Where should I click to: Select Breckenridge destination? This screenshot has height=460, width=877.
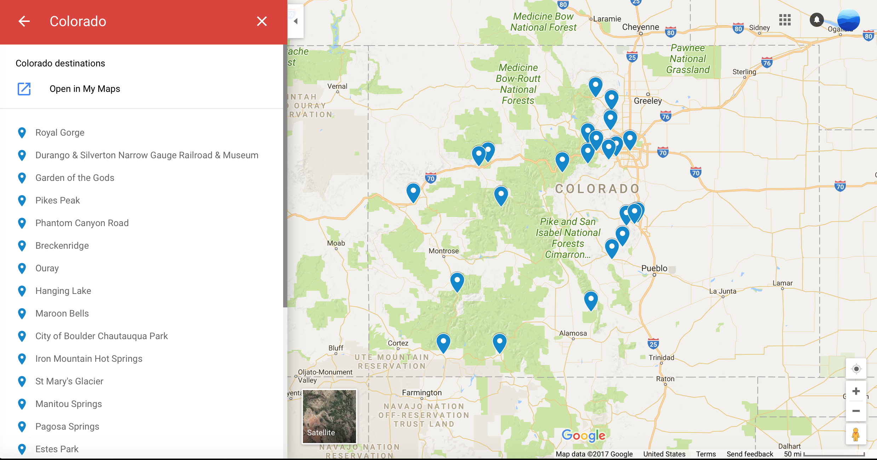(x=62, y=246)
